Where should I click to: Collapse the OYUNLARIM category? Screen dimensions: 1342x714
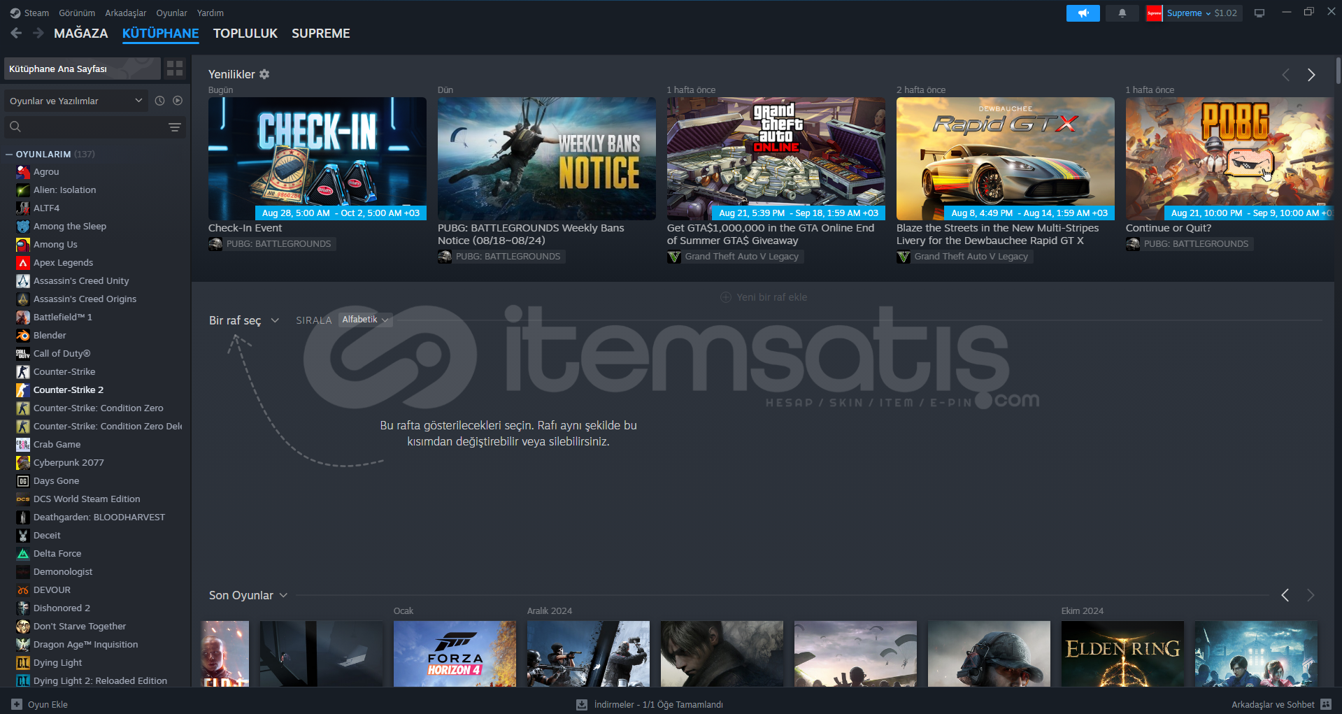[x=9, y=155]
